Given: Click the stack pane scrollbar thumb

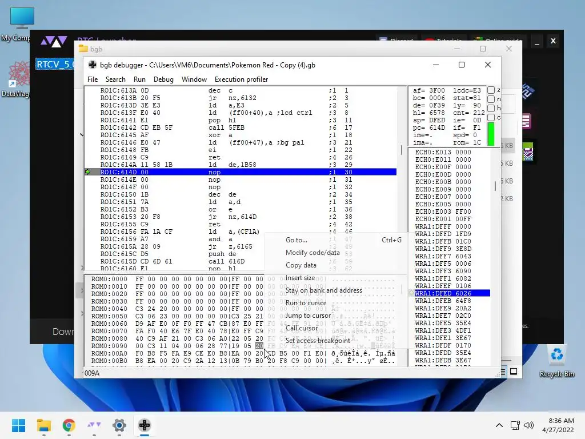Looking at the screenshot, I should coord(495,186).
